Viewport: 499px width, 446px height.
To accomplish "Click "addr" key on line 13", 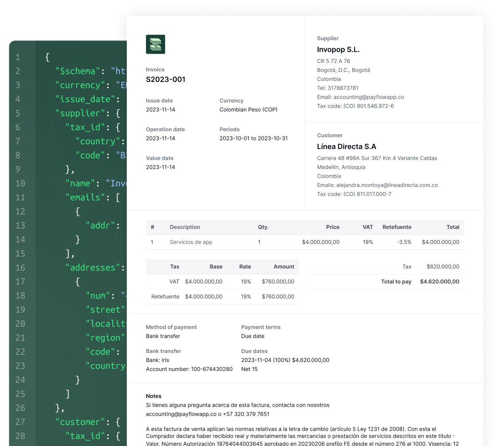I will click(101, 225).
